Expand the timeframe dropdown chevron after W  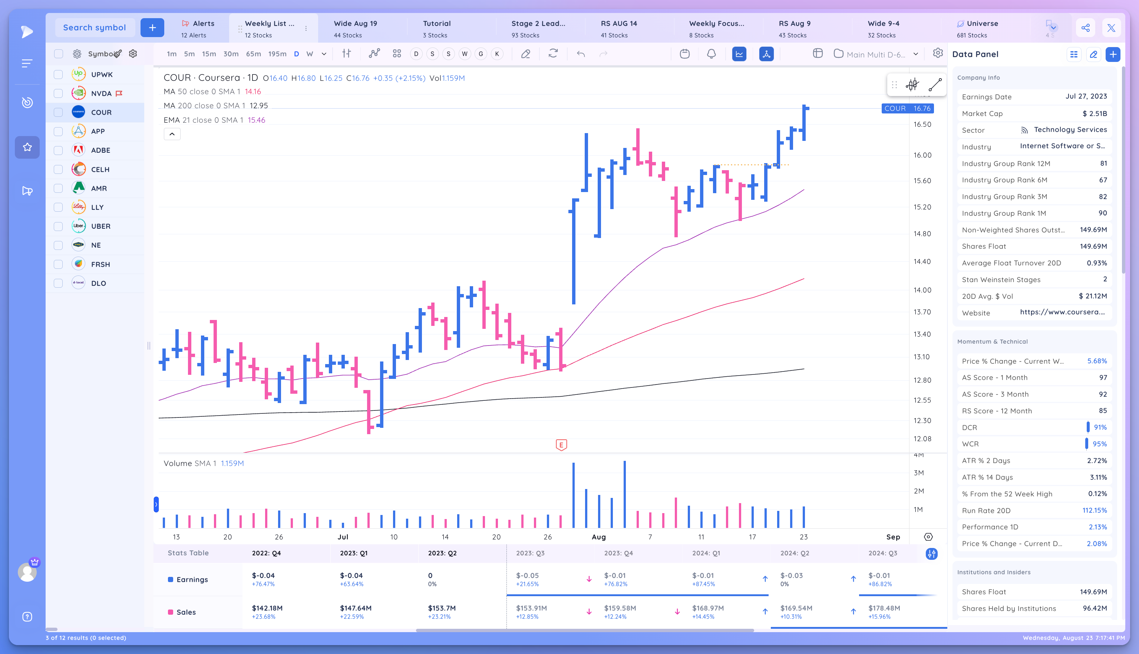pos(324,54)
